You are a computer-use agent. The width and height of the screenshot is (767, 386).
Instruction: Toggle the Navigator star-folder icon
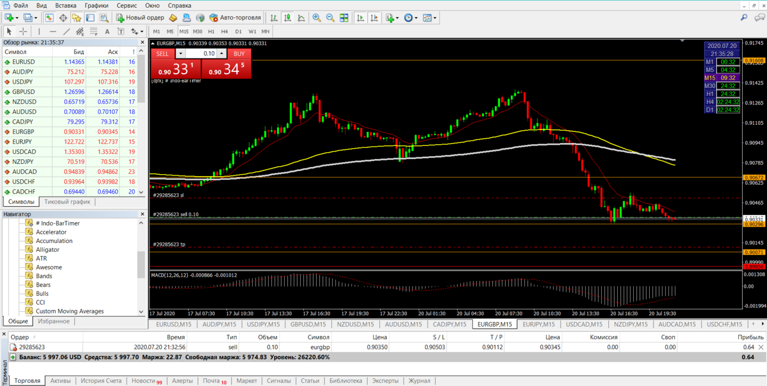point(77,18)
